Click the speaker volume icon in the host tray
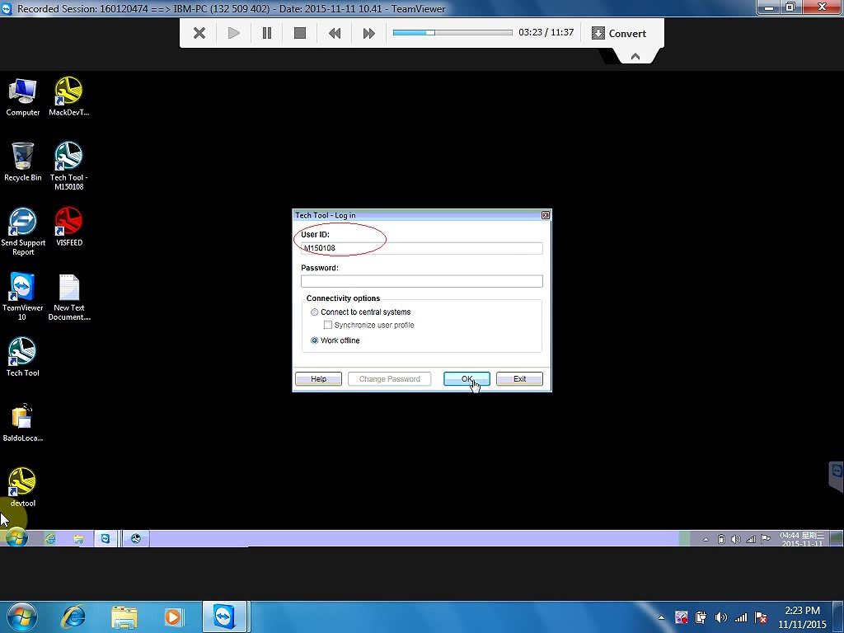The image size is (844, 633). (x=721, y=617)
